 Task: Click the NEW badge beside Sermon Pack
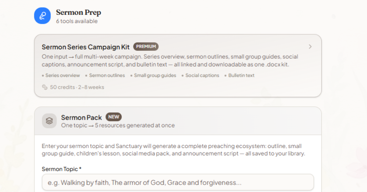[114, 117]
